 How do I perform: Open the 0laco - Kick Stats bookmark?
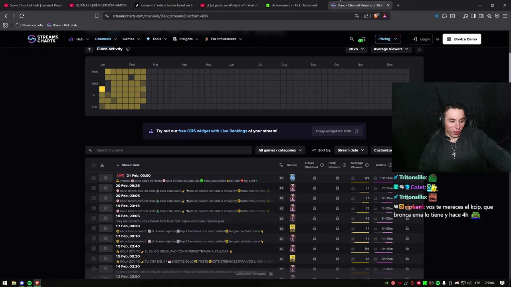coord(62,25)
